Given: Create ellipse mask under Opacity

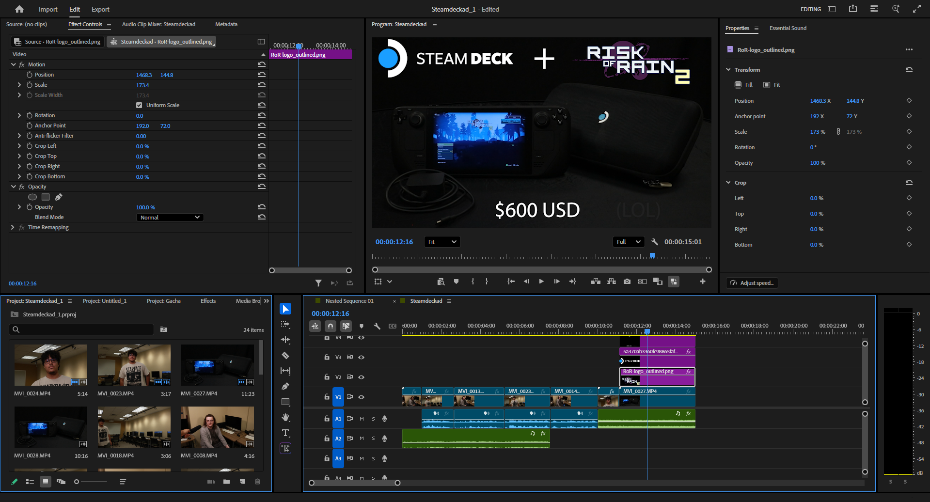Looking at the screenshot, I should click(32, 197).
